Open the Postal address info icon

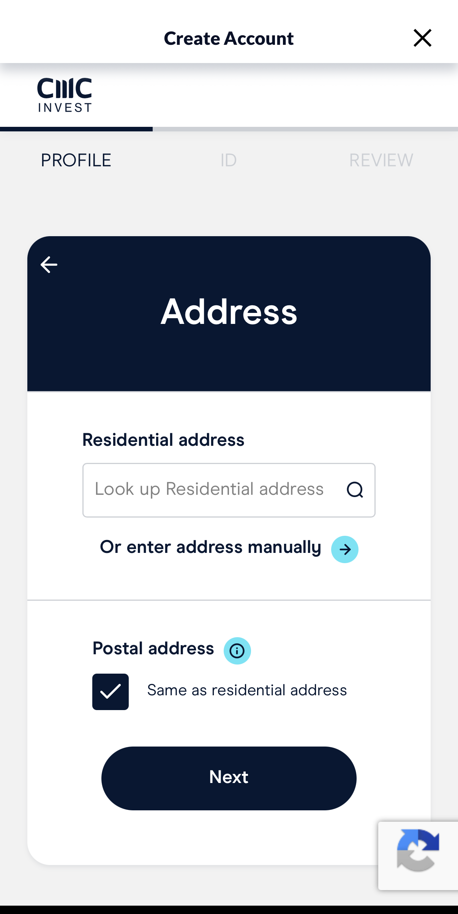(237, 650)
